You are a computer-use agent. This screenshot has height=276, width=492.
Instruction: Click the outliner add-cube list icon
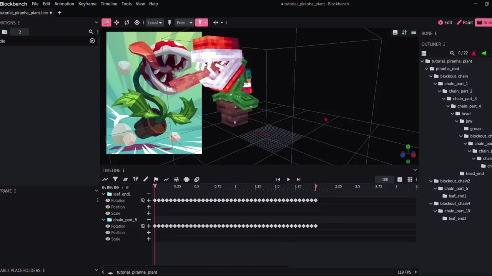pos(424,53)
